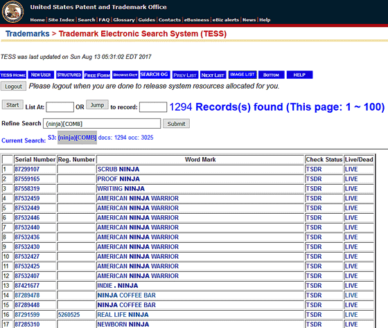The height and width of the screenshot is (328, 388).
Task: Open News in top navigation
Action: pyautogui.click(x=249, y=20)
